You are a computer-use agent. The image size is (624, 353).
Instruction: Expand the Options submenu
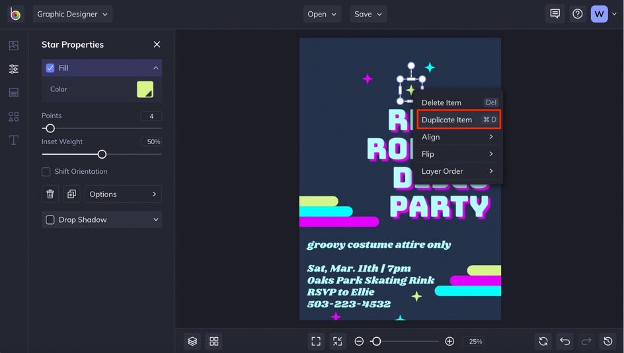pyautogui.click(x=123, y=194)
